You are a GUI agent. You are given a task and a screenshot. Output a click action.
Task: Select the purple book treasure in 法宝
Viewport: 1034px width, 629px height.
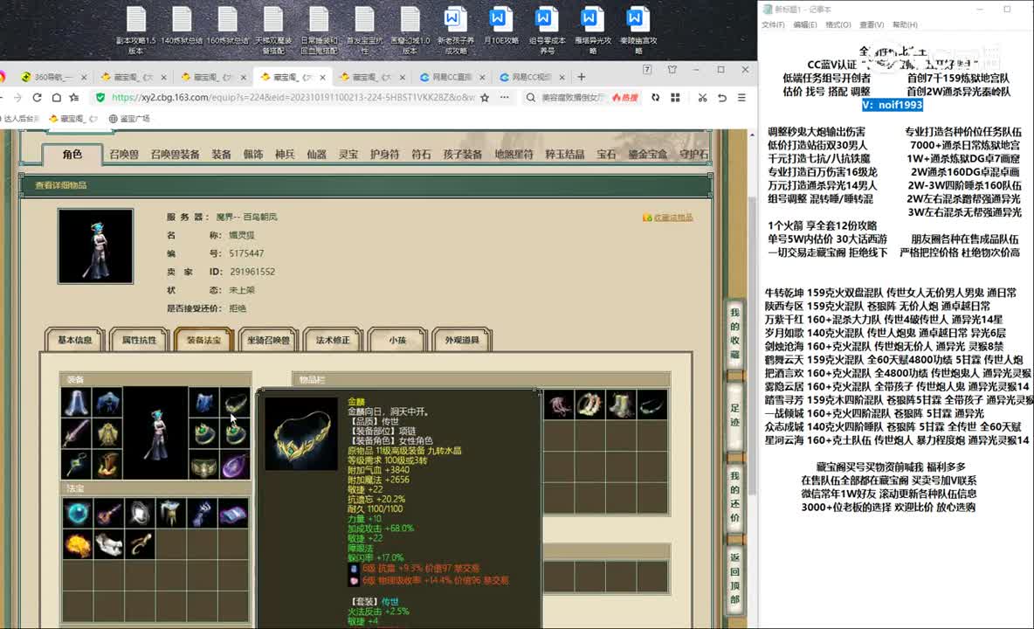233,513
